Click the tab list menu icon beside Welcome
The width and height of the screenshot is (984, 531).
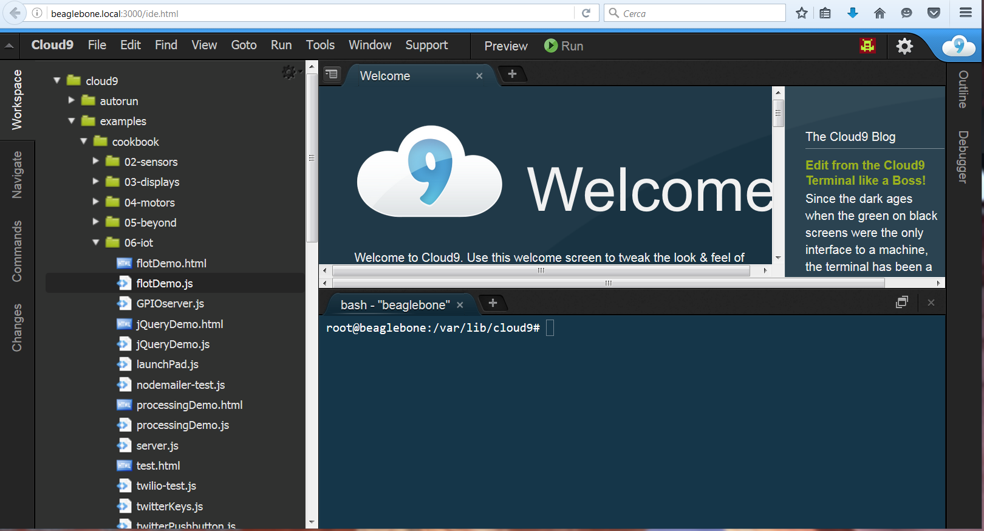pos(332,74)
